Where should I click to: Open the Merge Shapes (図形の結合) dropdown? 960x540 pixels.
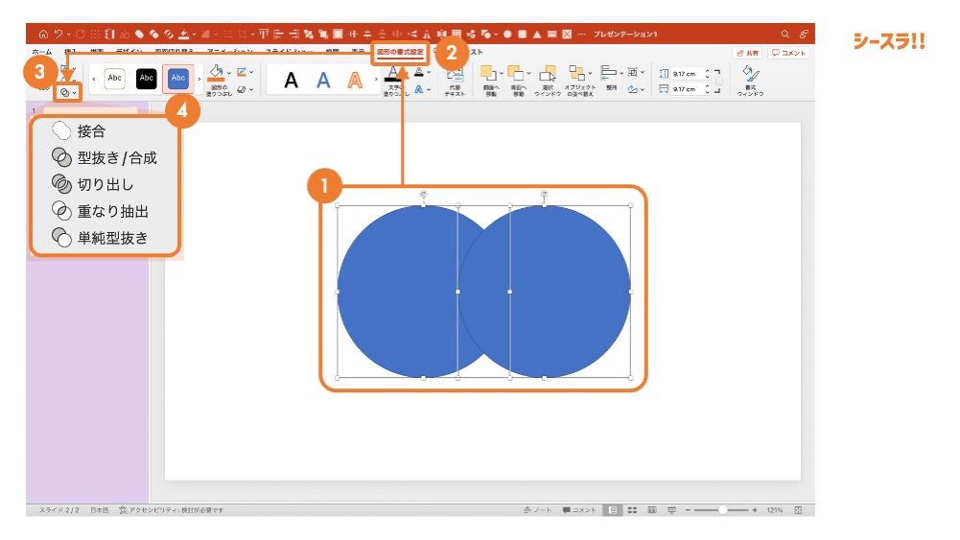[67, 92]
